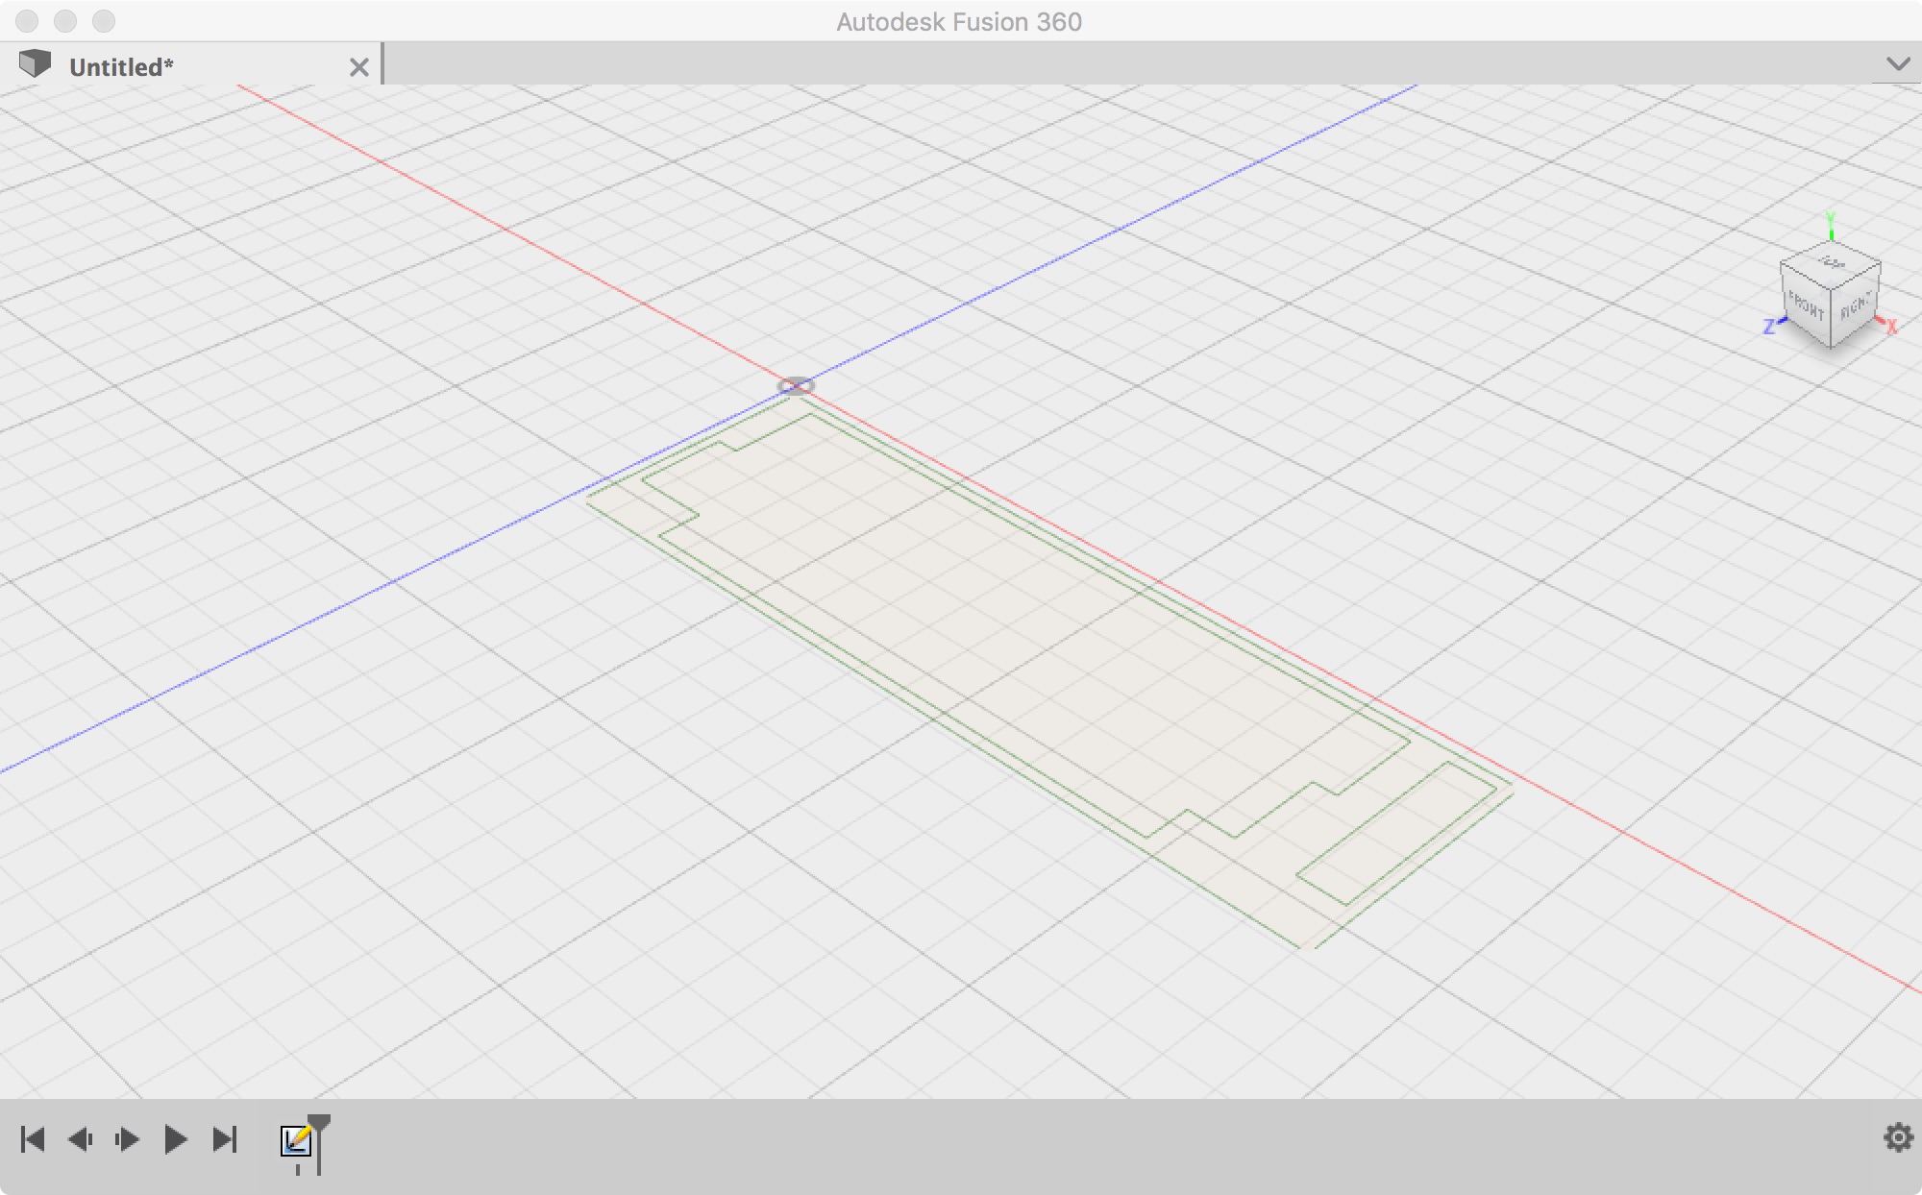Play the timeline history

click(175, 1140)
